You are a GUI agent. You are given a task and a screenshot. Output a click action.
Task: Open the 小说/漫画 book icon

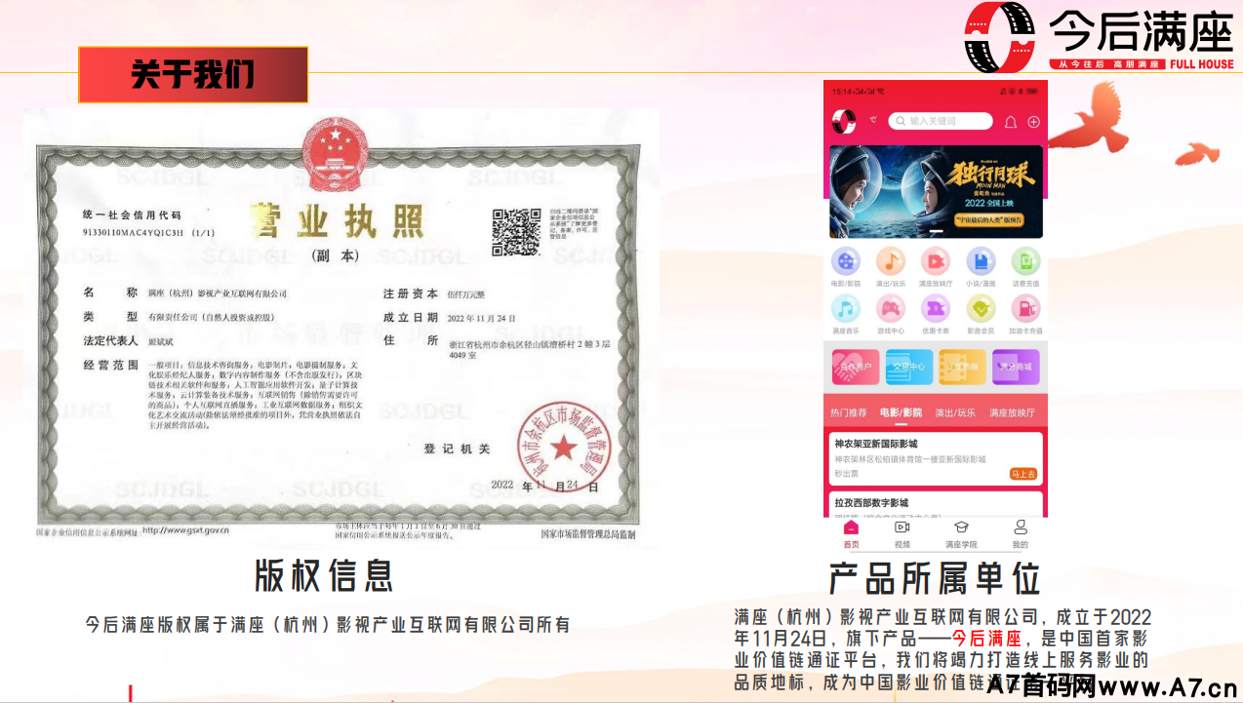tap(981, 261)
